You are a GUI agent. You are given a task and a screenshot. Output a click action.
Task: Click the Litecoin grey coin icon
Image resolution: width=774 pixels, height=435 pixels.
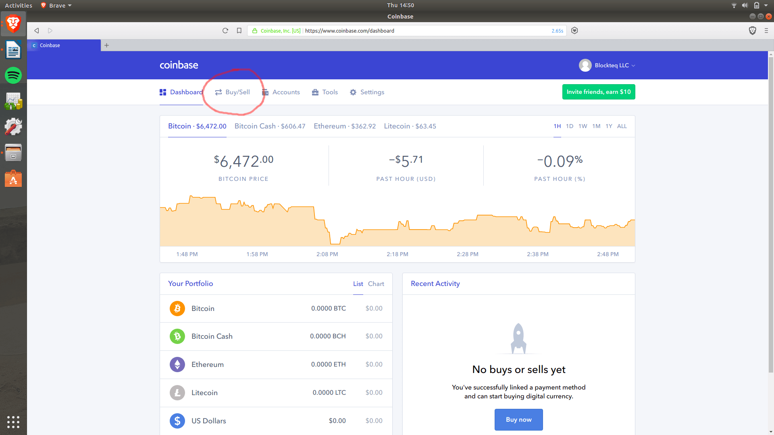177,393
